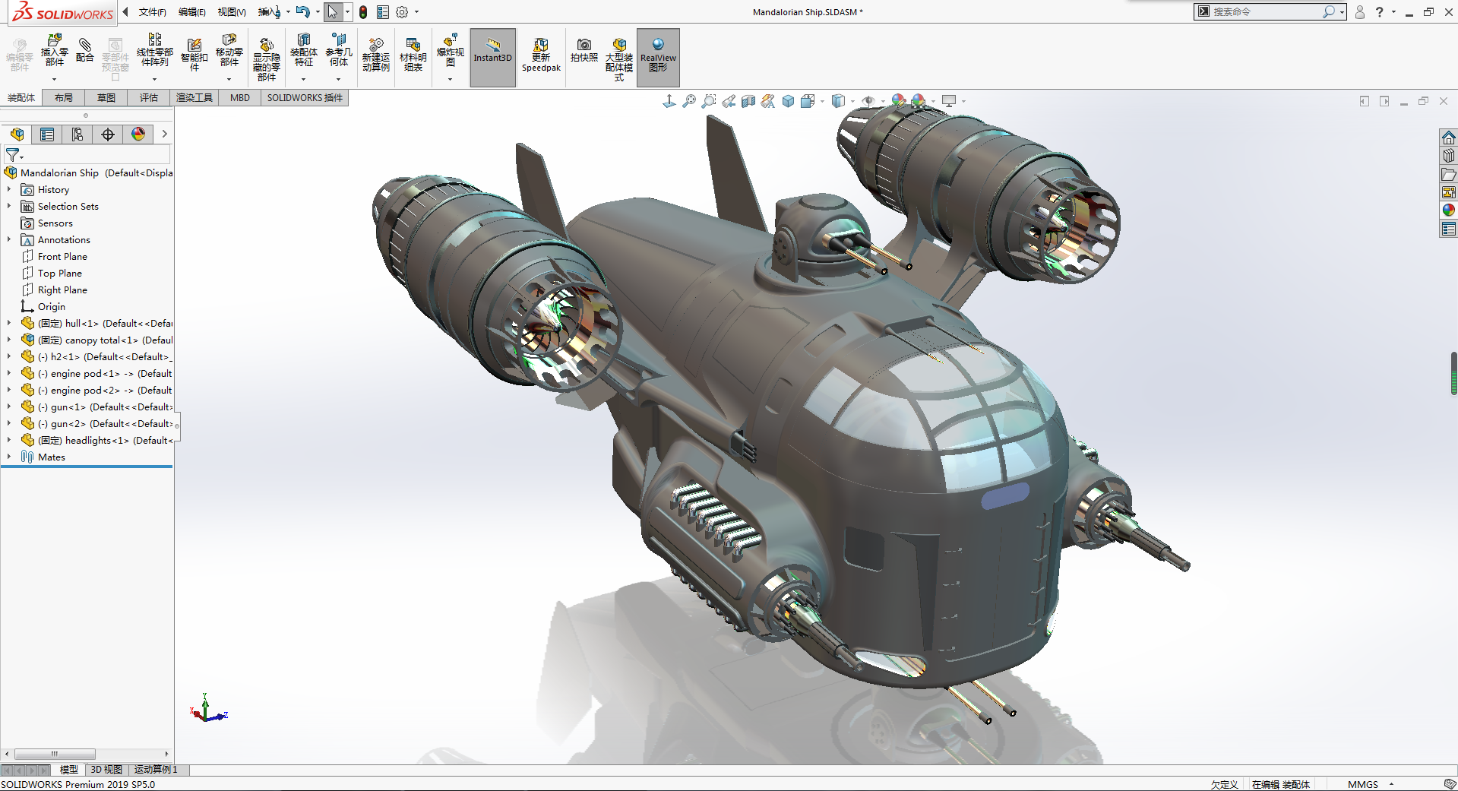Open the FeatureManager design tree tab
This screenshot has height=791, width=1458.
17,134
